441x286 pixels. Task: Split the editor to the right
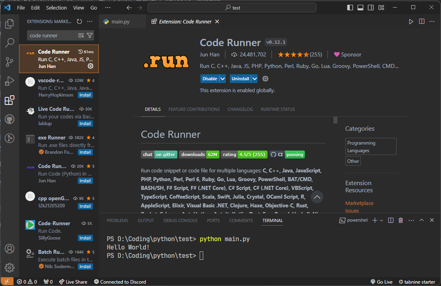pos(422,22)
